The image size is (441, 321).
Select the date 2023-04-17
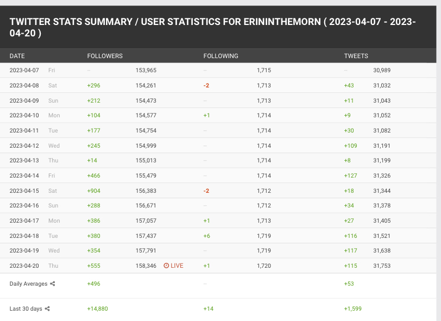(24, 221)
